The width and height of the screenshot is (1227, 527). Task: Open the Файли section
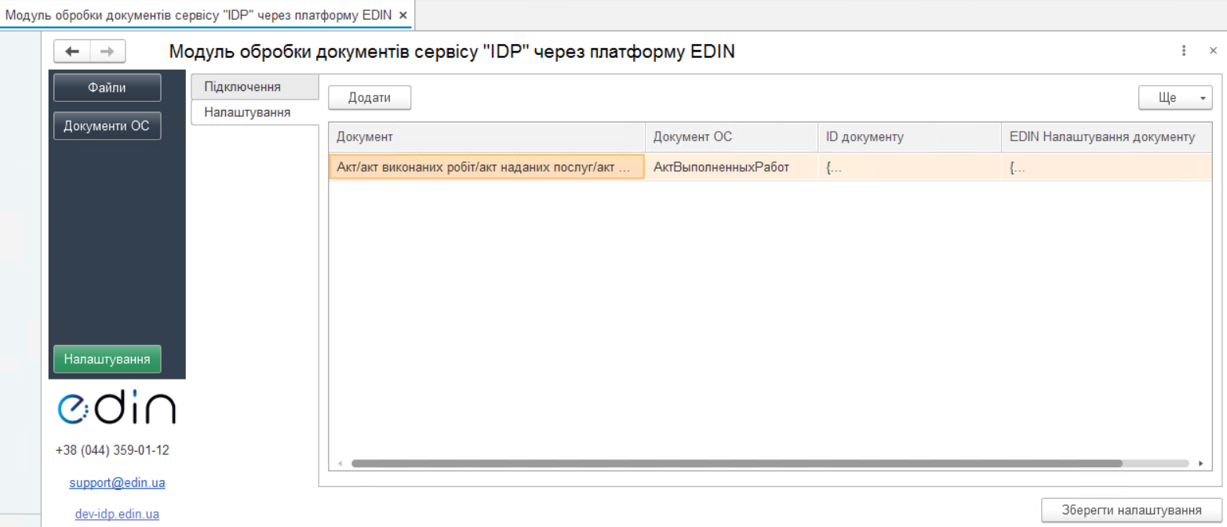(107, 87)
